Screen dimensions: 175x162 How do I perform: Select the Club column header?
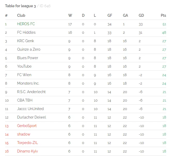21,15
